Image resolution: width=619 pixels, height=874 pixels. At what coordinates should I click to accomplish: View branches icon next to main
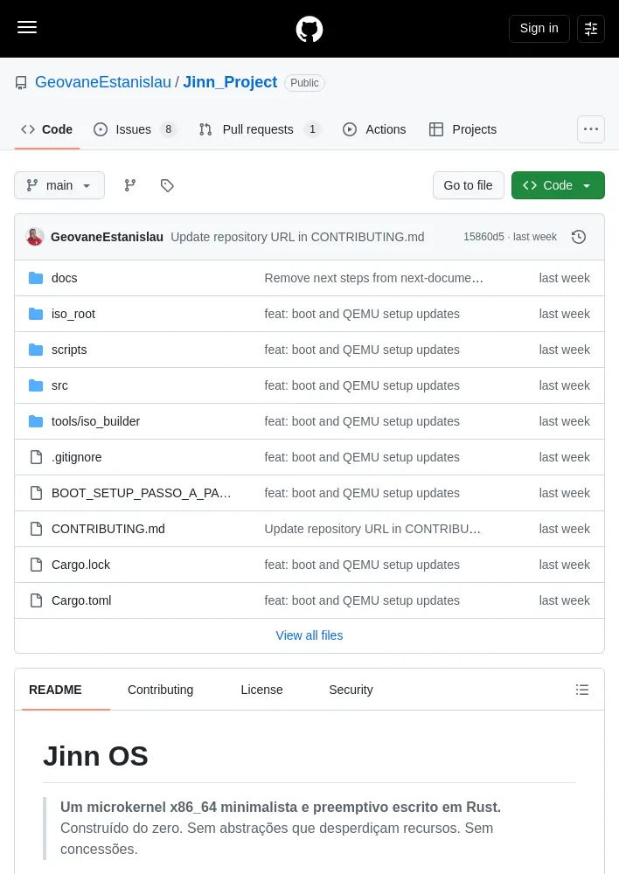pos(130,185)
